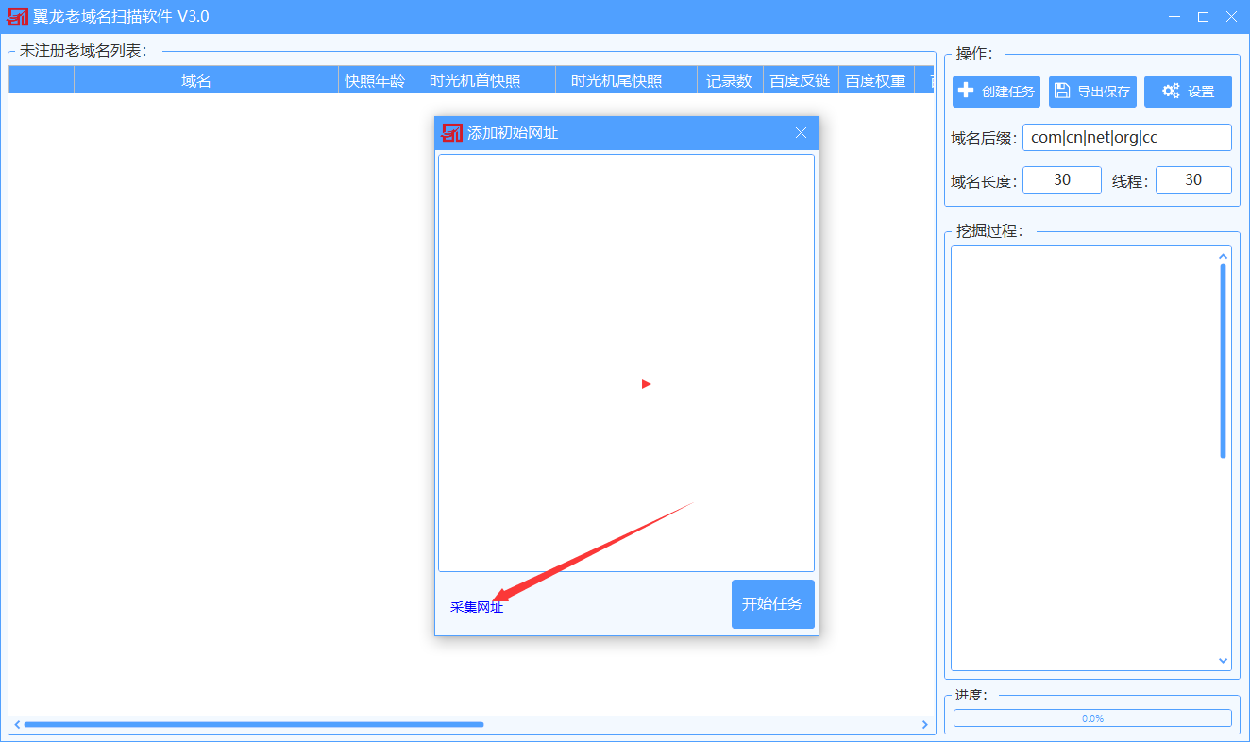Click the left arrow of horizontal scrollbar

[x=17, y=724]
